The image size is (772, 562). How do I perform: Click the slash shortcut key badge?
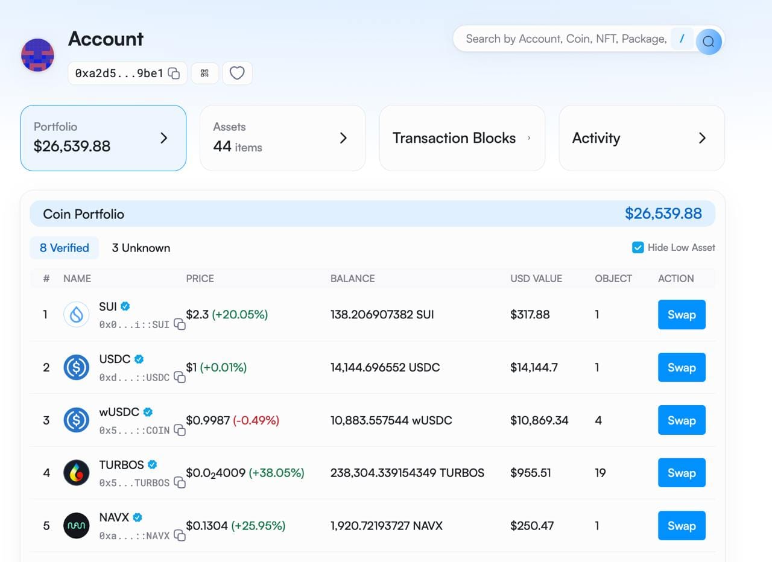[x=682, y=39]
